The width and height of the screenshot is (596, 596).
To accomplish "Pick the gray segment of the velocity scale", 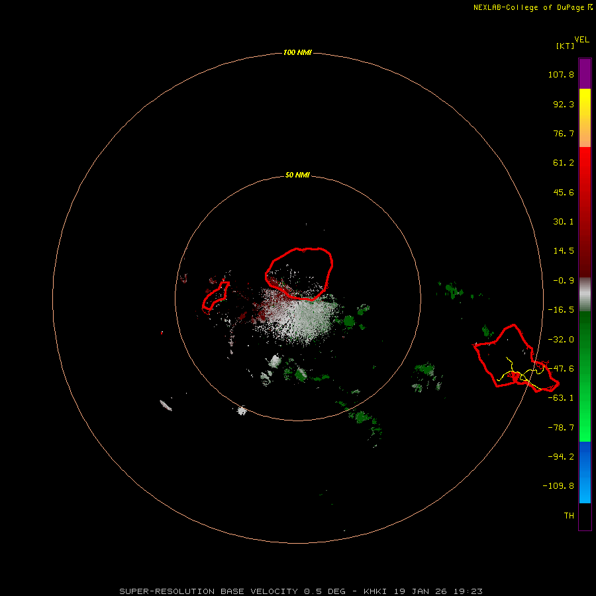I will pyautogui.click(x=585, y=295).
